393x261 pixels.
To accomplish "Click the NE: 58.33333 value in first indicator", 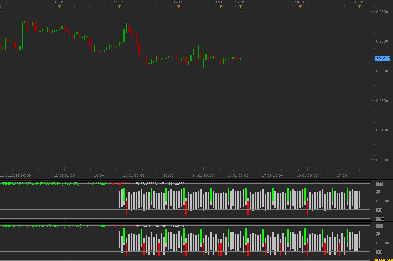I will point(145,184).
